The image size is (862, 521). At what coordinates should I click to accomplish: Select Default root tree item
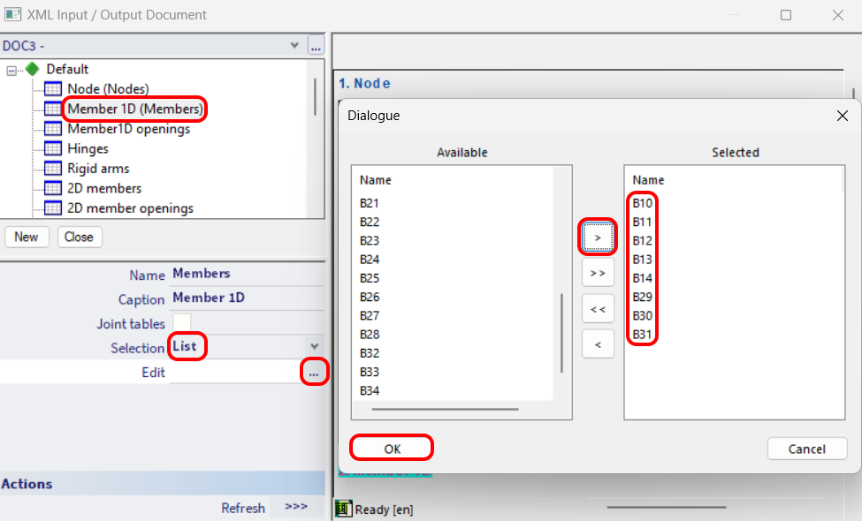(x=67, y=69)
